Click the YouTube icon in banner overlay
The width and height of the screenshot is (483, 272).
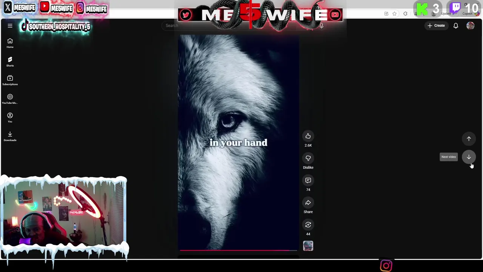pos(335,15)
